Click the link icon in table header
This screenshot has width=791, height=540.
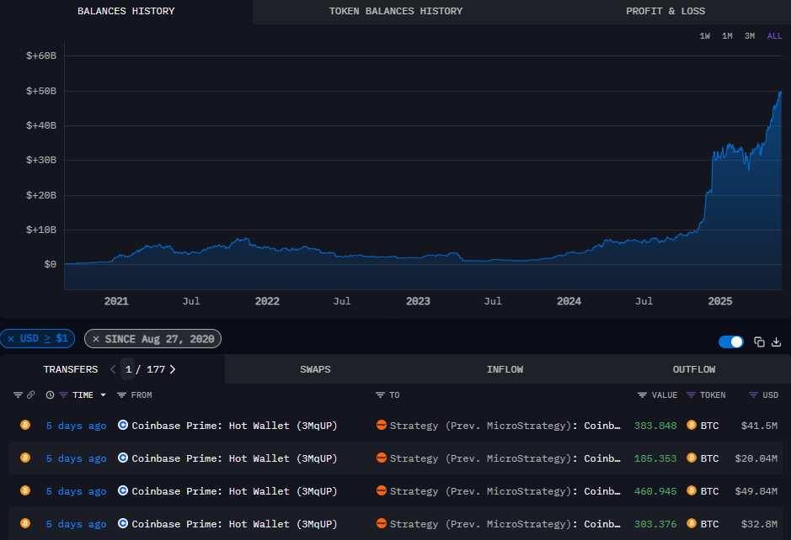(x=31, y=394)
